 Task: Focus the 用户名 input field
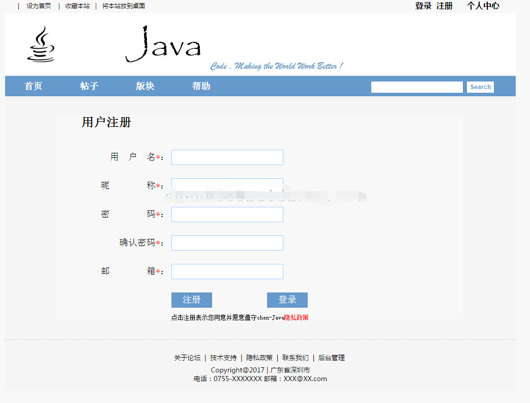227,157
